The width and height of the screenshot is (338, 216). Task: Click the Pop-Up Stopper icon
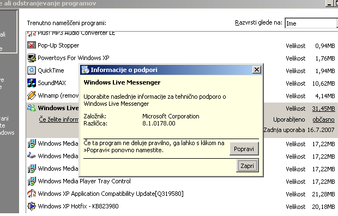pos(32,45)
